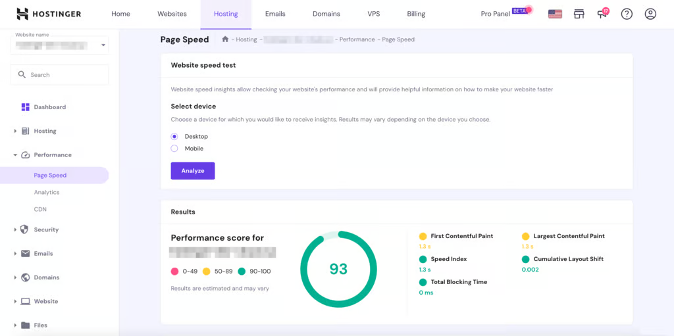This screenshot has height=336, width=674.
Task: Click the sidebar Search field
Action: 59,75
